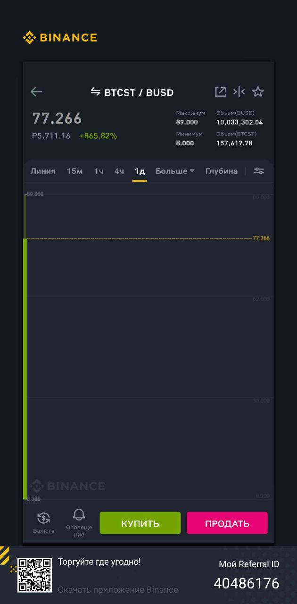Click the 35.000 axis label
297x604 pixels.
click(x=262, y=401)
